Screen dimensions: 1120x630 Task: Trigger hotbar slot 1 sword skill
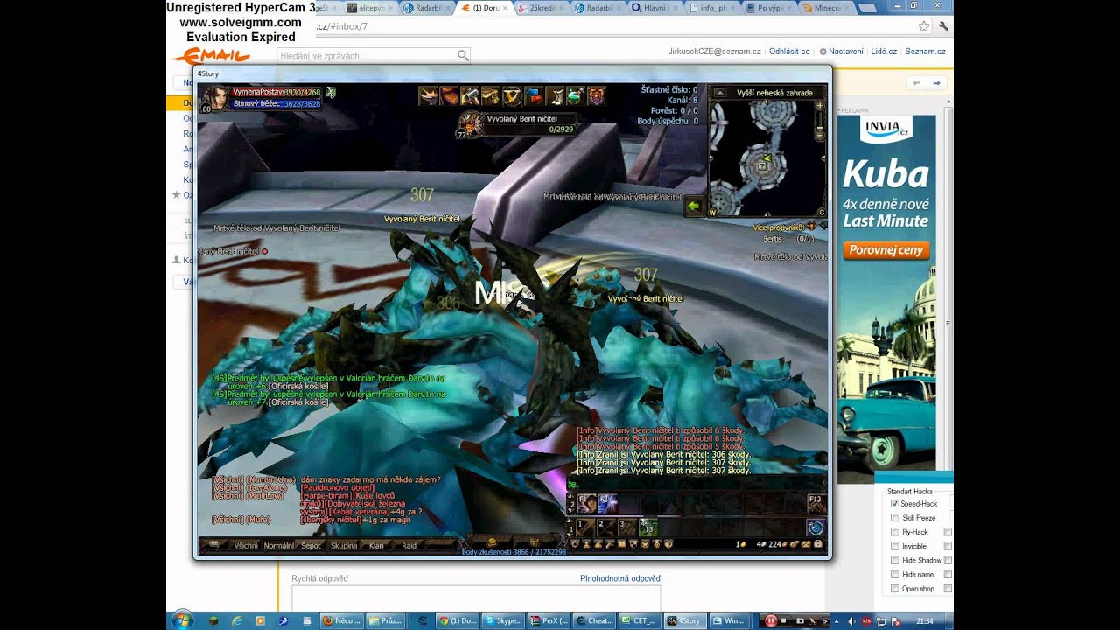585,528
